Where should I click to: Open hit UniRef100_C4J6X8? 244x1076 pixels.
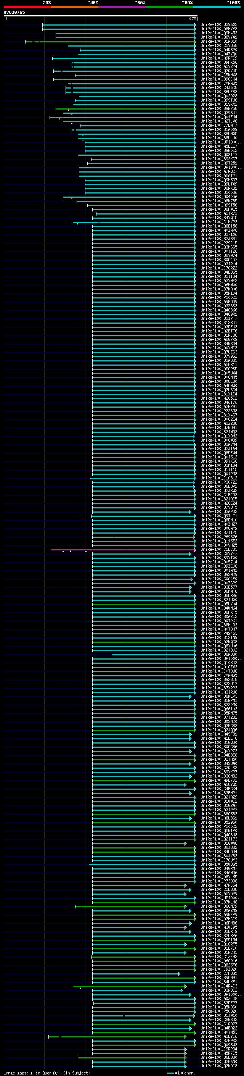218,88
